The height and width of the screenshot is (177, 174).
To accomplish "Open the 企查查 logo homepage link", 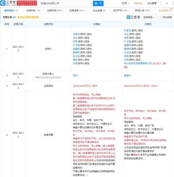I will coord(8,3).
